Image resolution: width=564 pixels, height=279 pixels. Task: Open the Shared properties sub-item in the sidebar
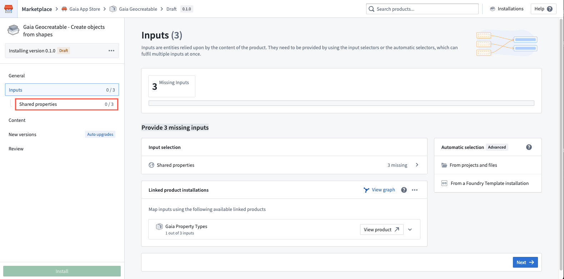point(66,104)
